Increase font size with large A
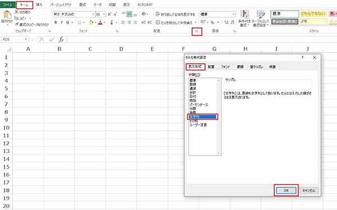 110,14
